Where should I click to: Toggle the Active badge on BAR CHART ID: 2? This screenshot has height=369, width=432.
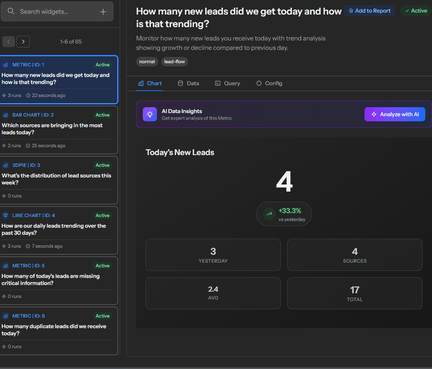tap(102, 115)
